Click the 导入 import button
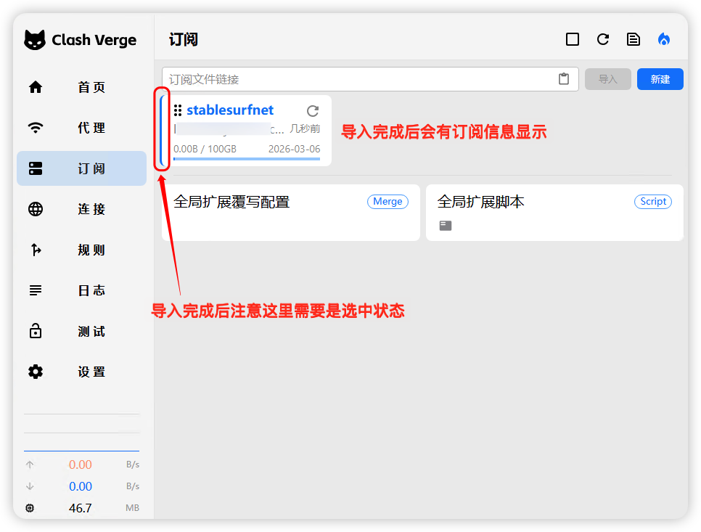The width and height of the screenshot is (701, 532). pyautogui.click(x=607, y=79)
